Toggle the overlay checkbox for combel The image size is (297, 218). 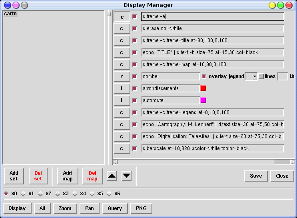click(x=204, y=76)
